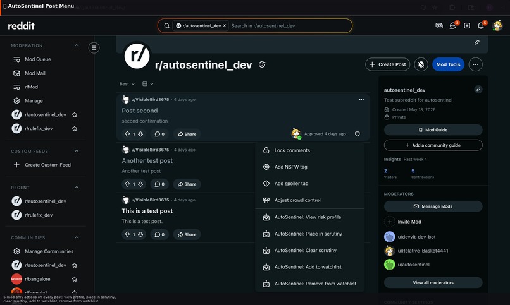
Task: Click Message Mods button
Action: (x=433, y=206)
